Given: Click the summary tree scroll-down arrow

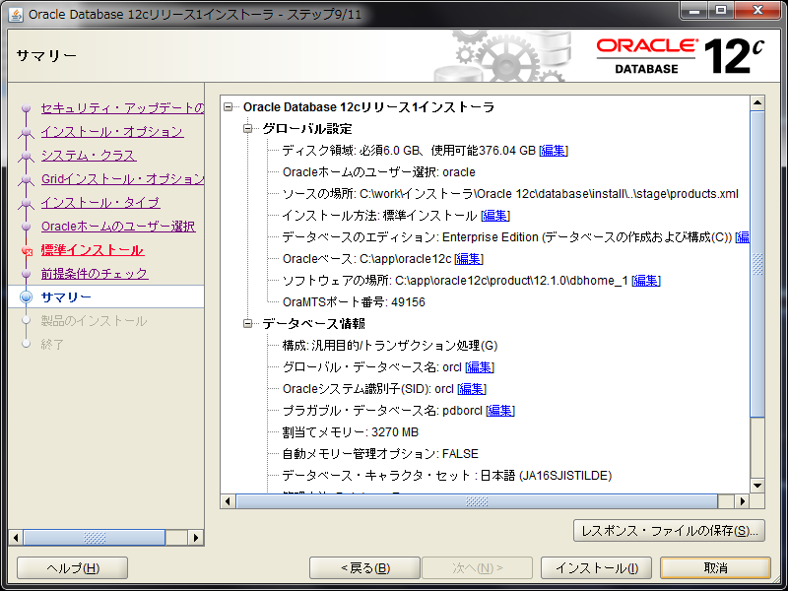Looking at the screenshot, I should tap(757, 486).
